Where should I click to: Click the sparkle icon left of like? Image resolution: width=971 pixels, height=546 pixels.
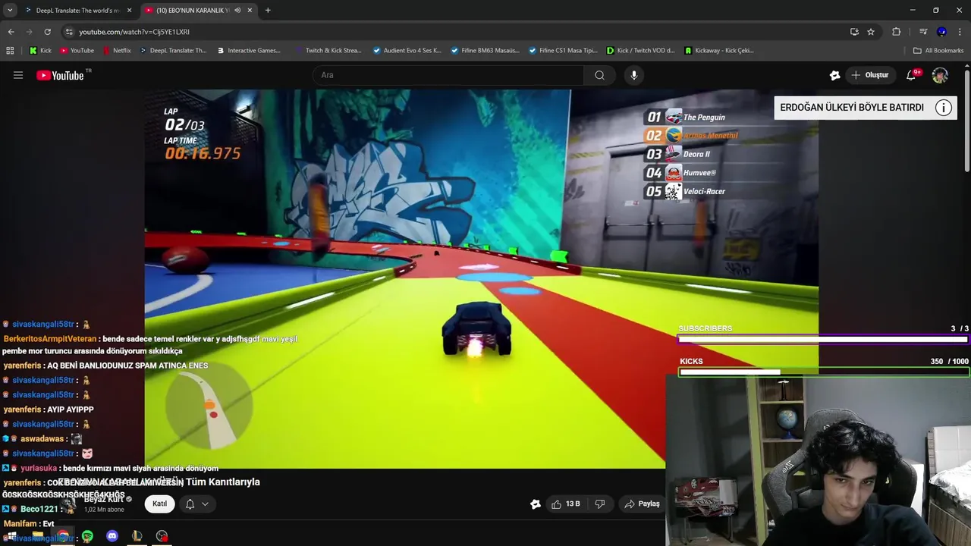click(x=536, y=504)
